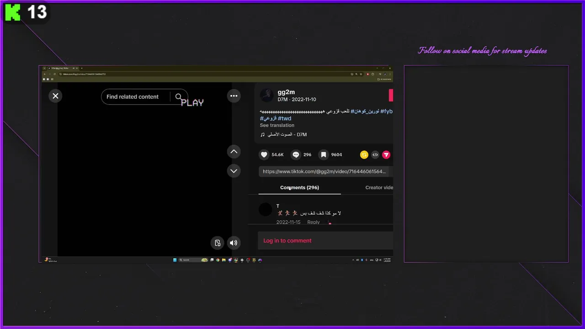Click the browser reload button
Image resolution: width=585 pixels, height=329 pixels.
(55, 74)
